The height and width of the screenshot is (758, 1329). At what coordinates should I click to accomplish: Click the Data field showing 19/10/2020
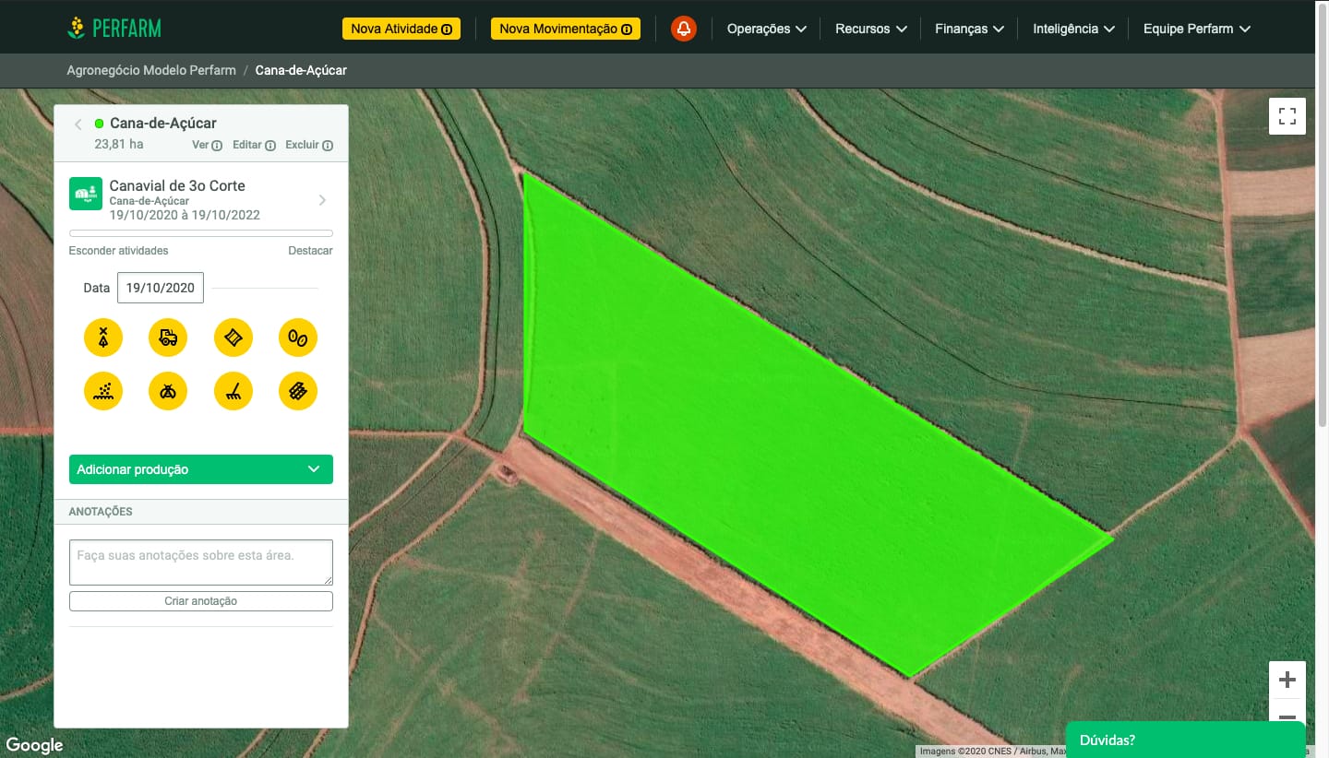tap(161, 288)
